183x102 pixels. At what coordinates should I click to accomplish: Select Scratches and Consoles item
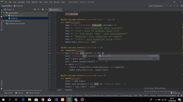(x=15, y=24)
